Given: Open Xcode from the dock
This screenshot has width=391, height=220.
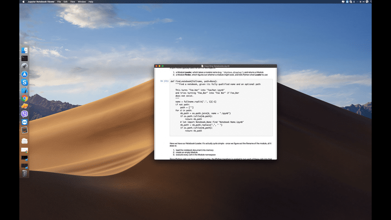Looking at the screenshot, I should [x=25, y=90].
